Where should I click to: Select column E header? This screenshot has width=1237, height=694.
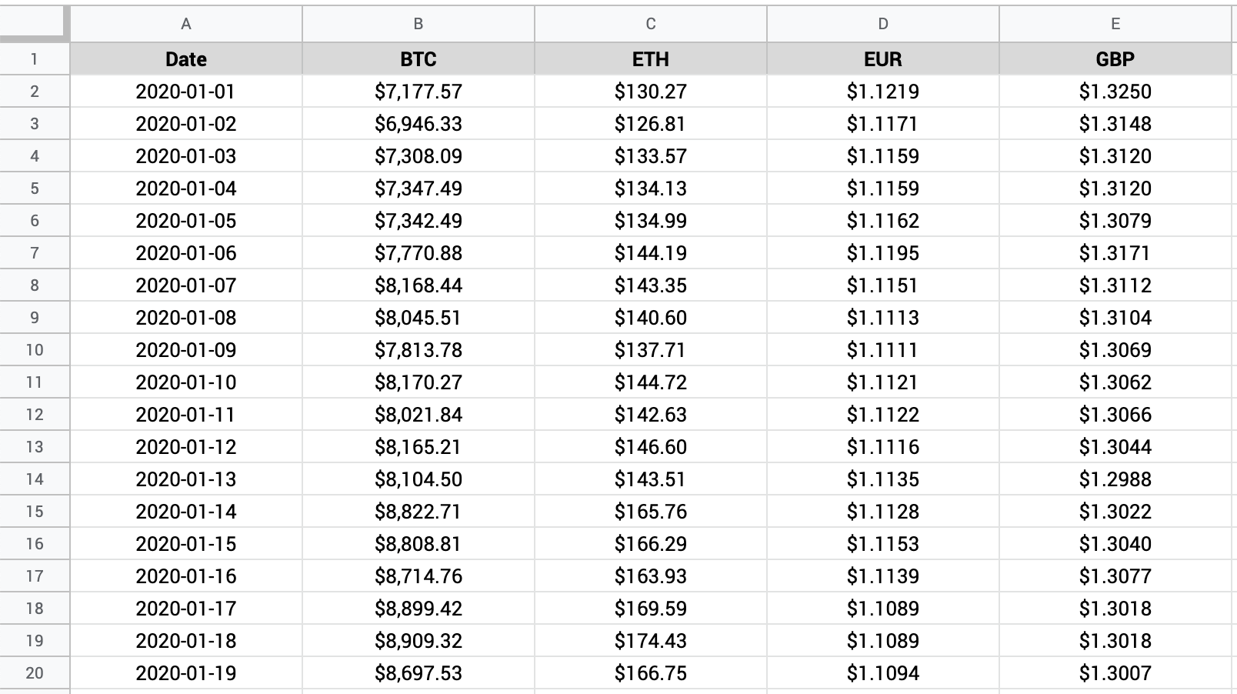pos(1115,24)
